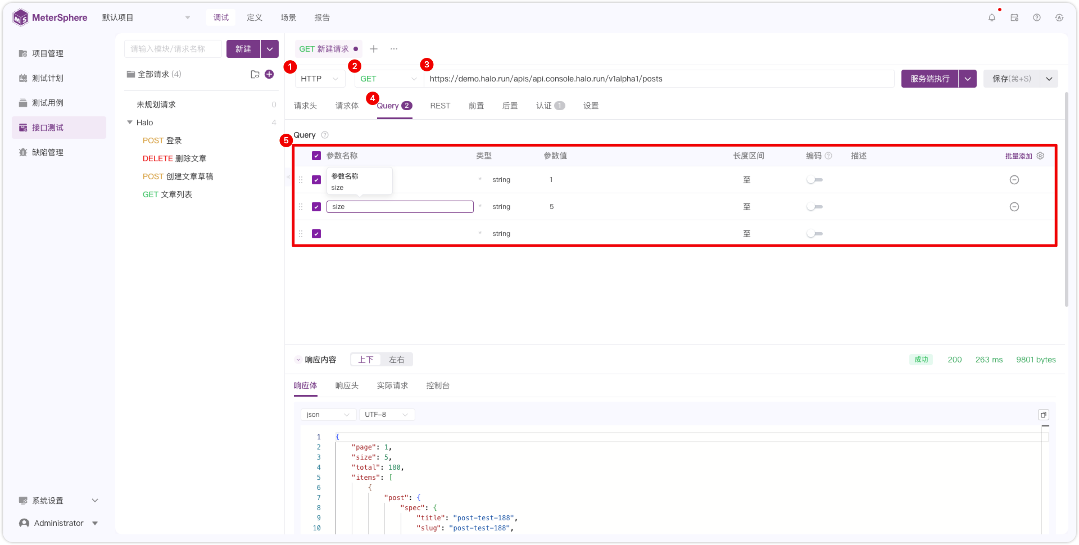Uncheck the size parameter row checkbox
Image resolution: width=1079 pixels, height=545 pixels.
[x=316, y=207]
